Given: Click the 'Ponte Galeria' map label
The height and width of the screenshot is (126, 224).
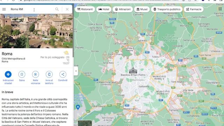Looking at the screenshot, I should coord(98,106).
